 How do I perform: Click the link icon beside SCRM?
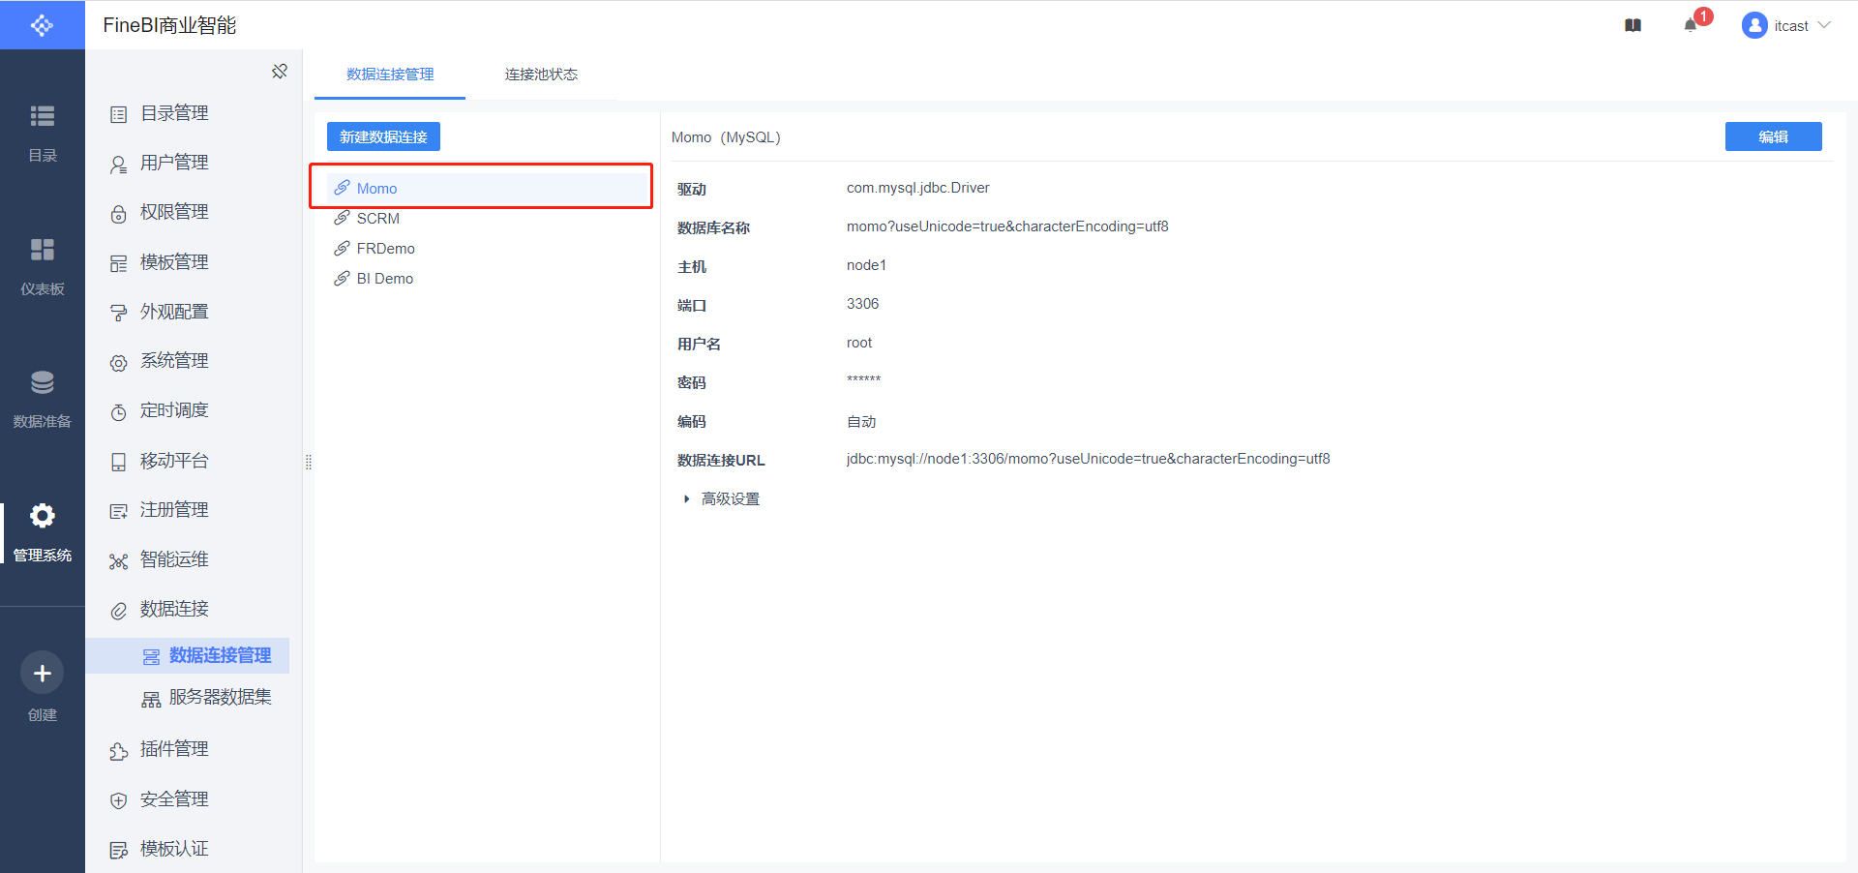(x=342, y=218)
